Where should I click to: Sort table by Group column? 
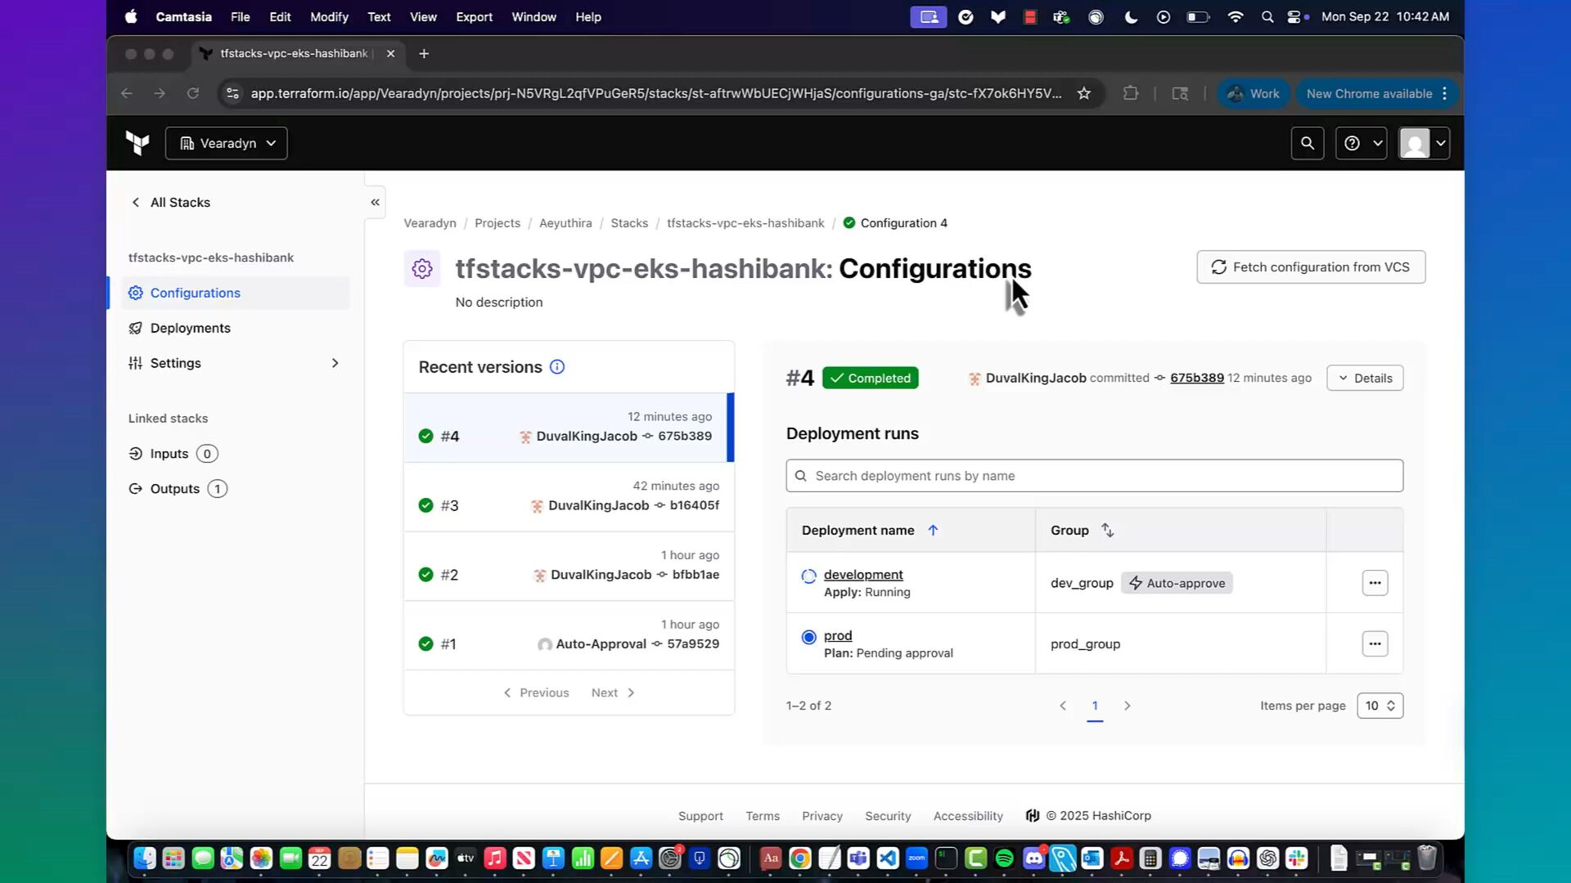(1107, 531)
